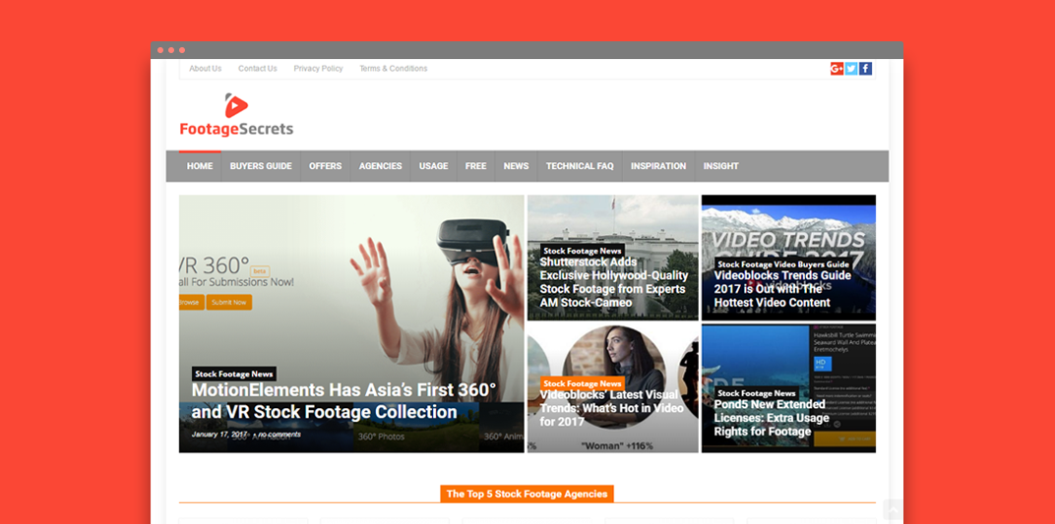The image size is (1055, 524).
Task: Open the Terms & Conditions link
Action: click(393, 69)
